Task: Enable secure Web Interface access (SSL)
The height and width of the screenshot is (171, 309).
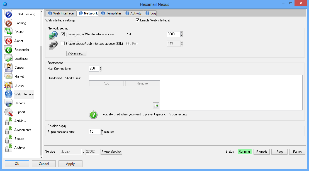Action: [63, 44]
